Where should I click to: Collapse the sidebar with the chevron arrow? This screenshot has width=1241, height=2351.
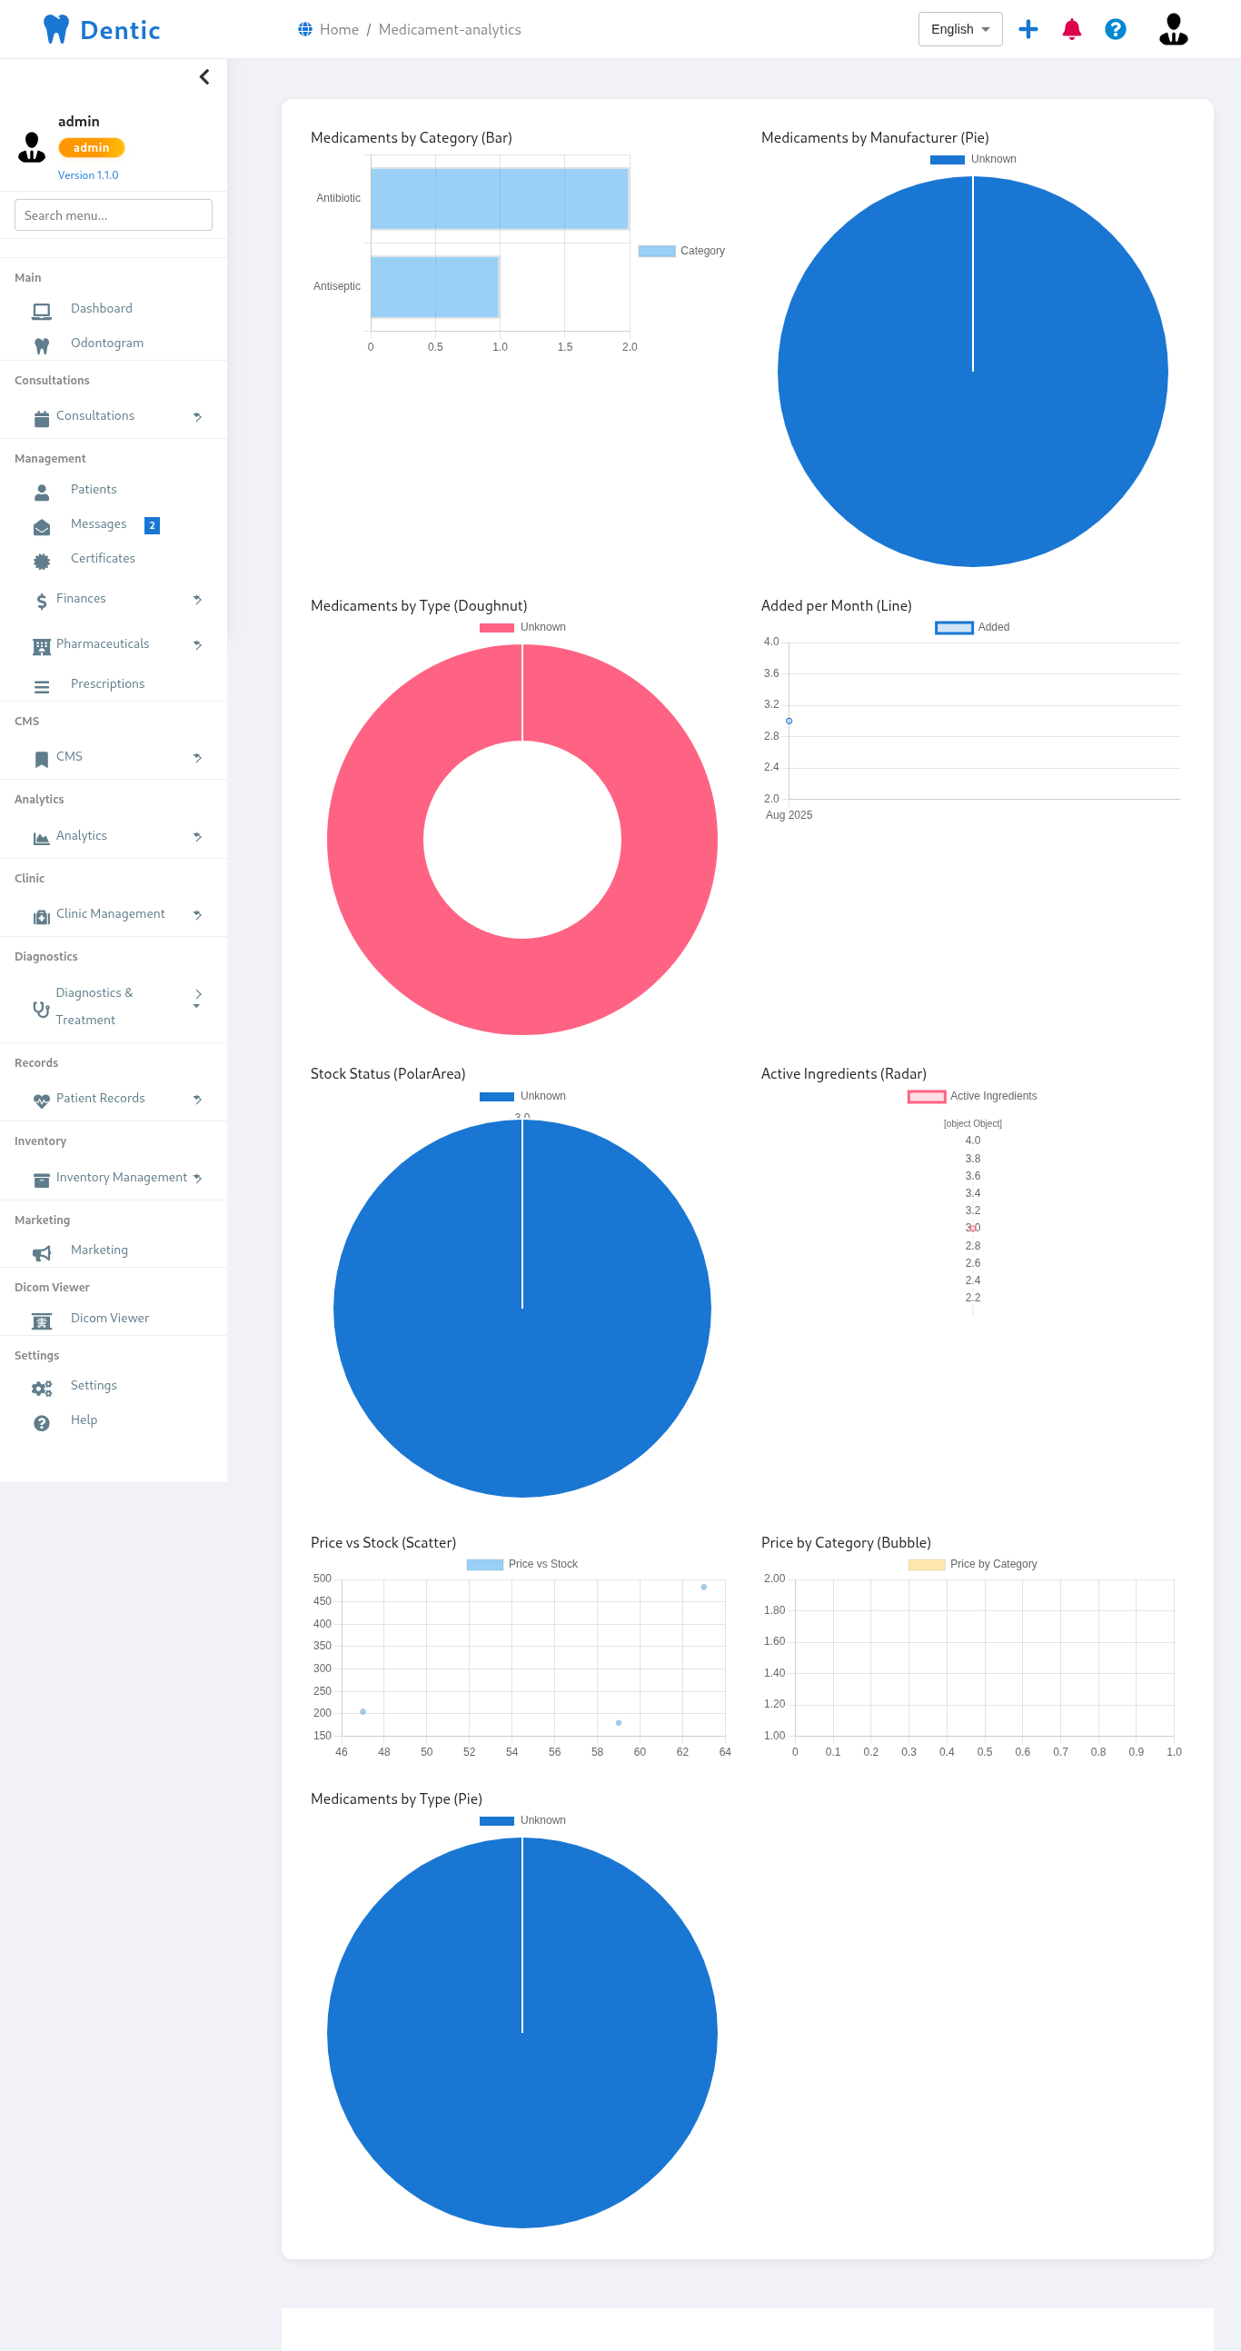[x=204, y=76]
